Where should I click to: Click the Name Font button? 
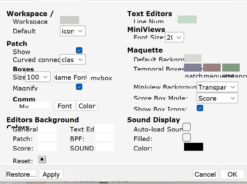coord(70,77)
